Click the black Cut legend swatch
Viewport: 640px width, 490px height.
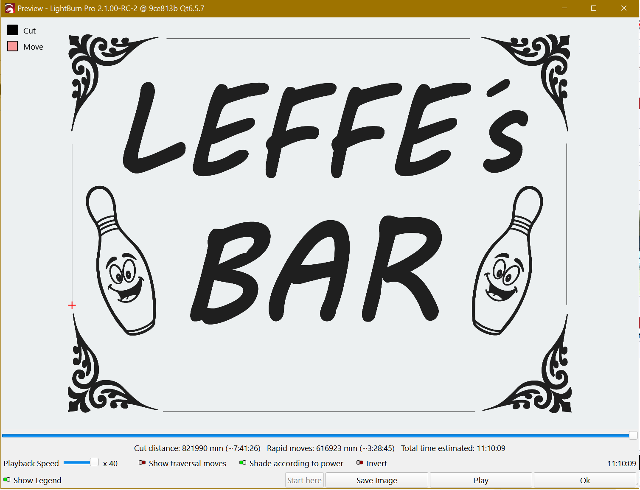(x=13, y=30)
